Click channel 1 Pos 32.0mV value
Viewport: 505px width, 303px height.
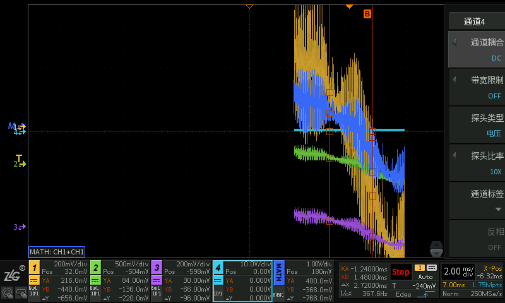pos(76,272)
